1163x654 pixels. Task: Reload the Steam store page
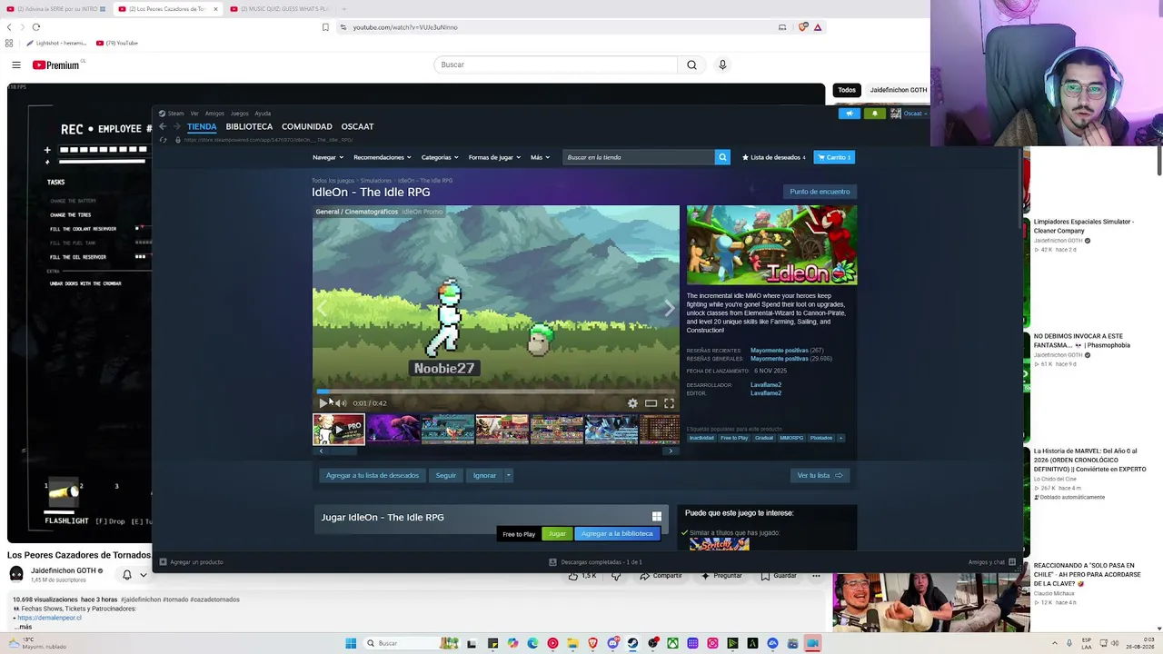(x=163, y=140)
